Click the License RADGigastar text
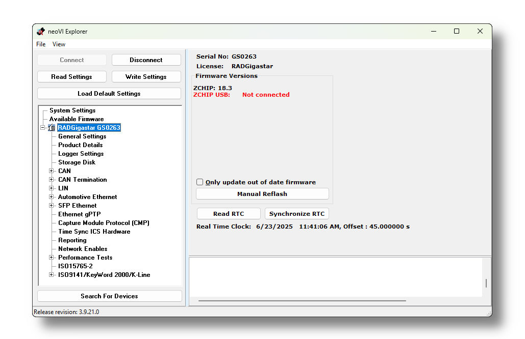This screenshot has width=525, height=339. click(234, 66)
